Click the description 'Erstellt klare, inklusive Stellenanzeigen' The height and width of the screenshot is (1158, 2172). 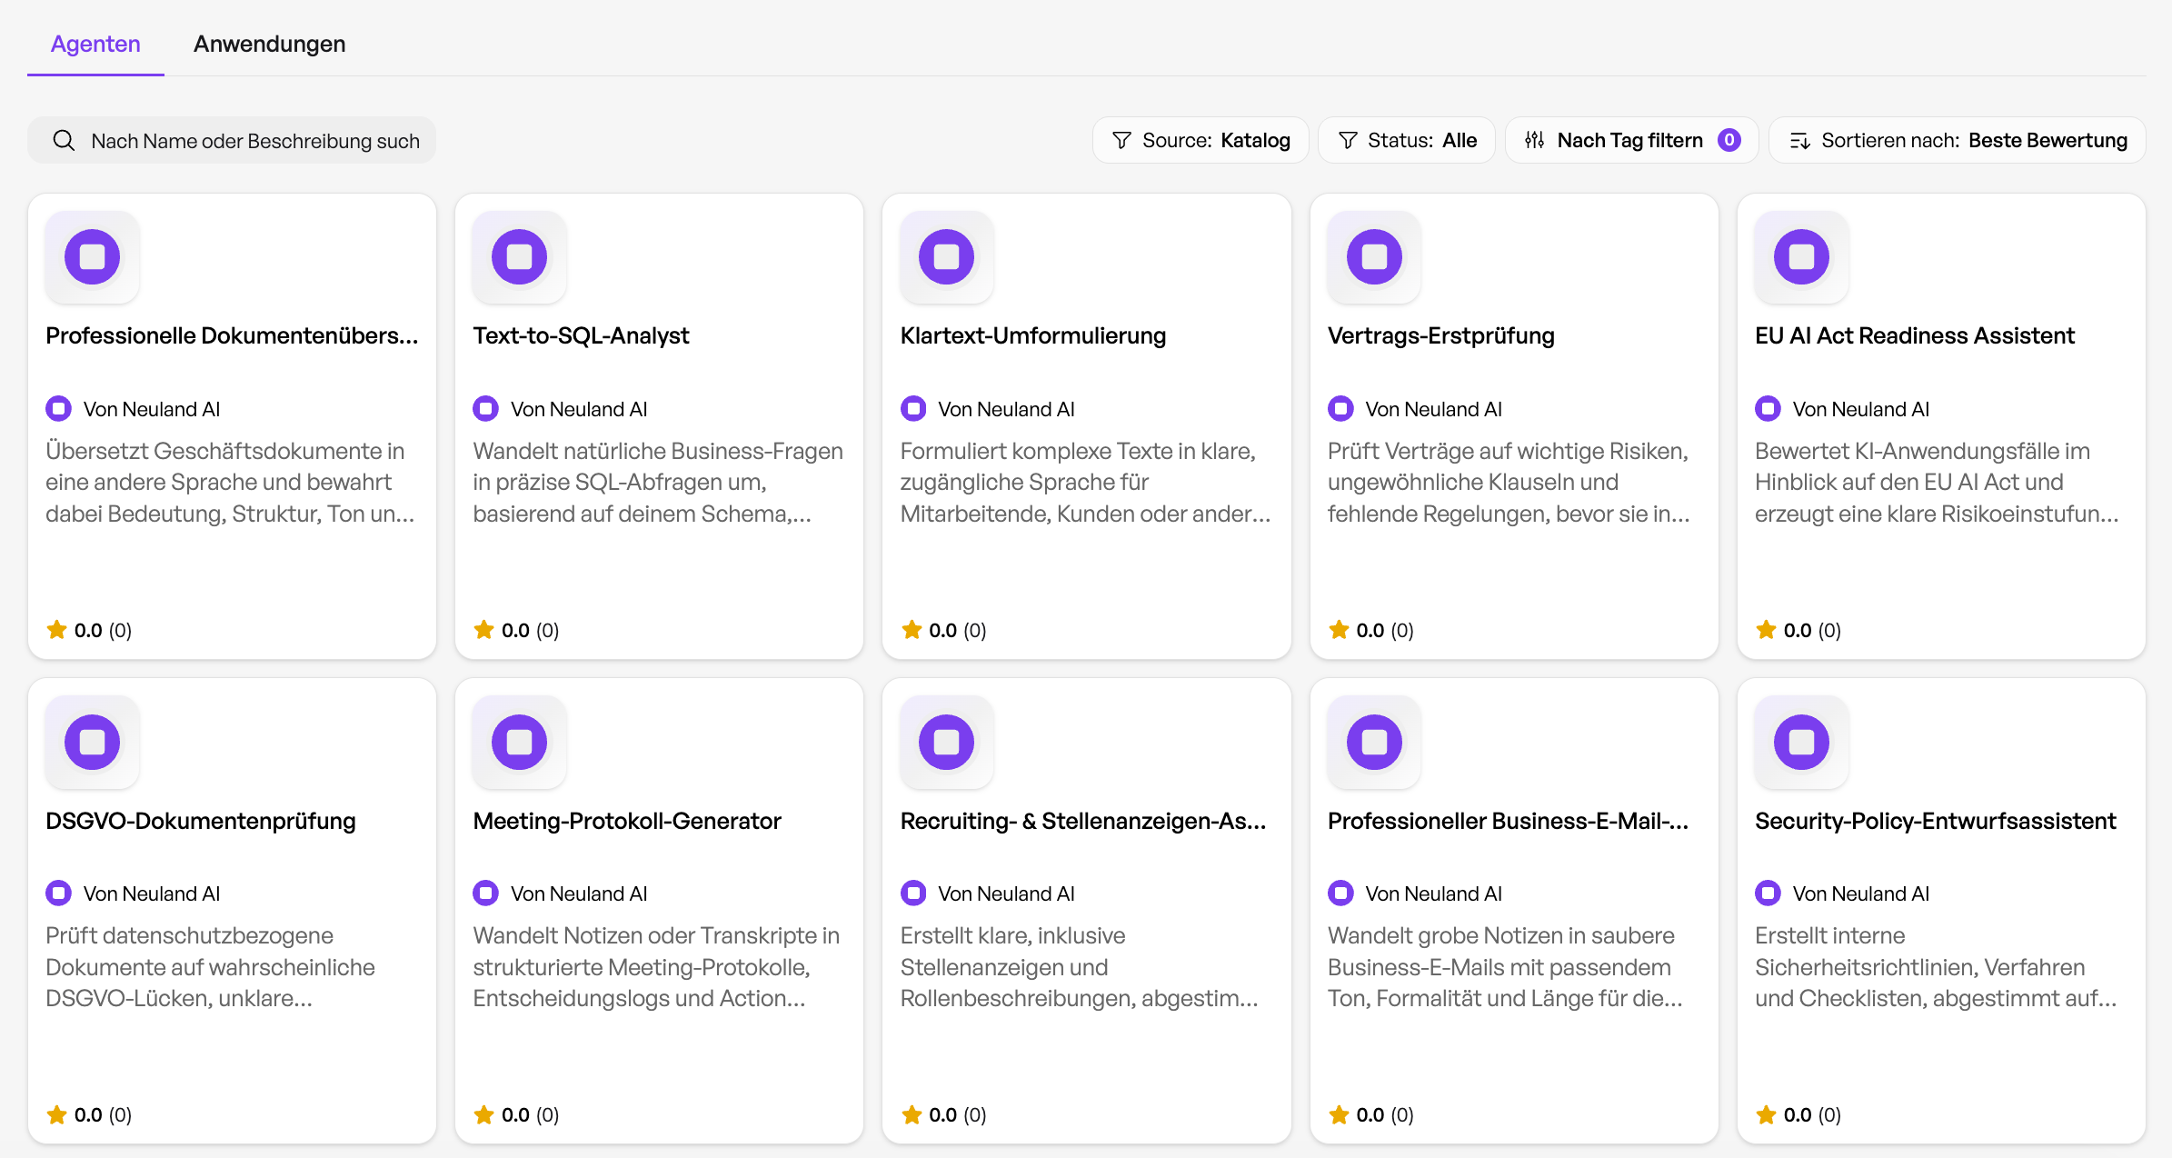pos(1080,967)
